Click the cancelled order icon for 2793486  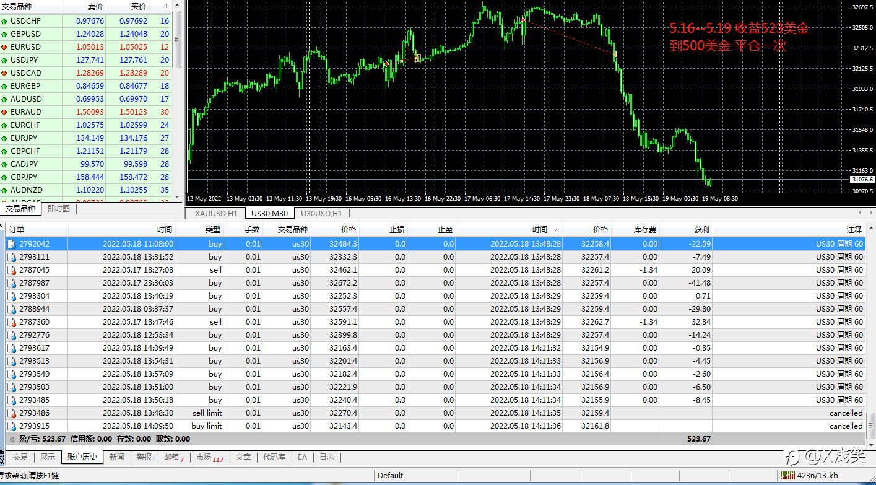click(x=11, y=413)
